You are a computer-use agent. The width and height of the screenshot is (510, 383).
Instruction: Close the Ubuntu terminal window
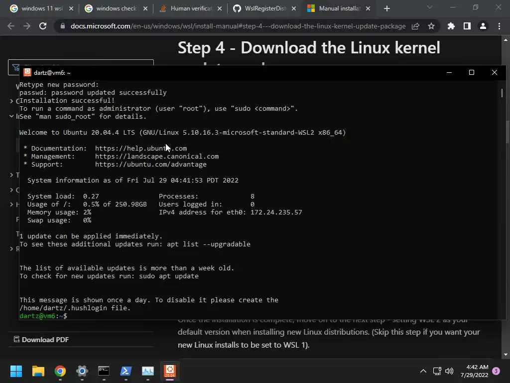495,72
